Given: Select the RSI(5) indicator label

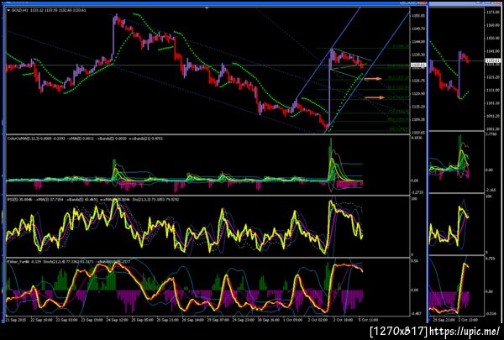Looking at the screenshot, I should click(x=12, y=200).
